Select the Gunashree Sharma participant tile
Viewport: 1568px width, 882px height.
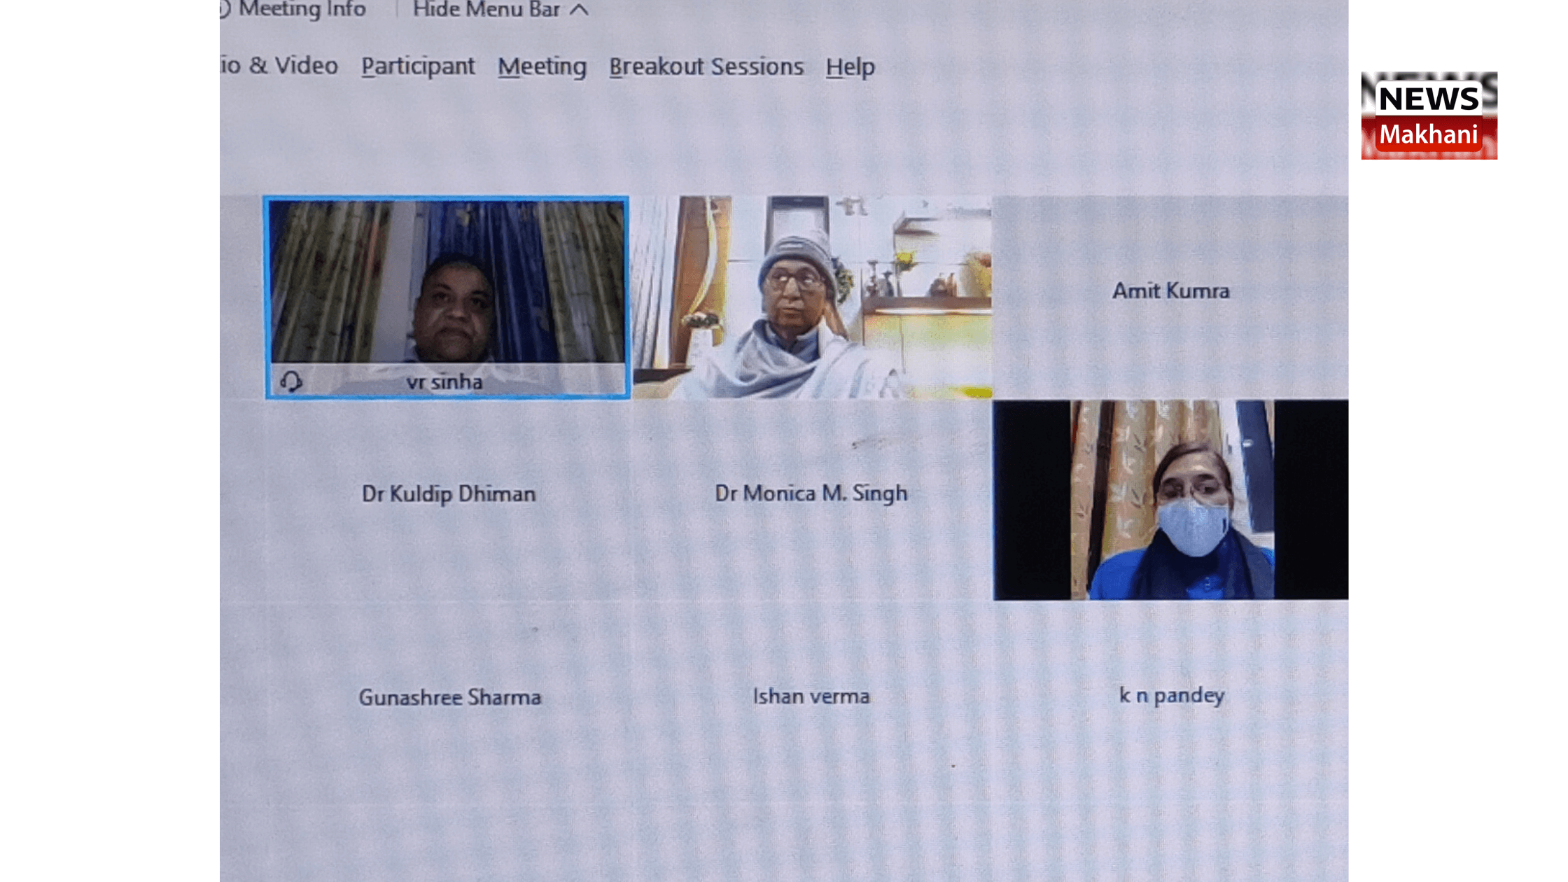(x=449, y=697)
